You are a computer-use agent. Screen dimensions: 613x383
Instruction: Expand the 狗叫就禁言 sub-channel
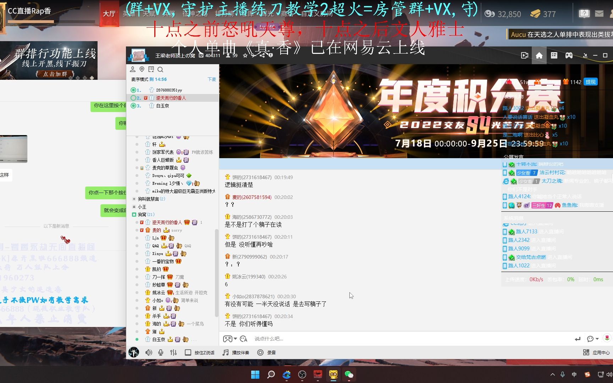[134, 199]
